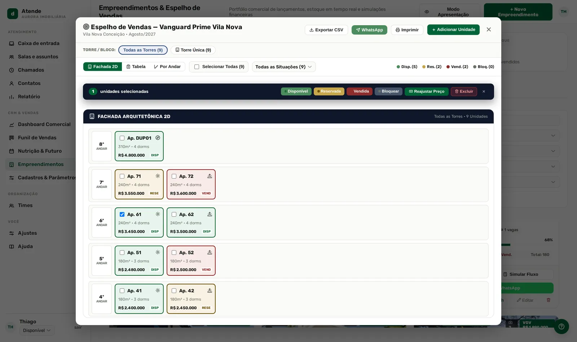
Task: Click the sunrise icon on Ap. 52 card
Action: (210, 252)
